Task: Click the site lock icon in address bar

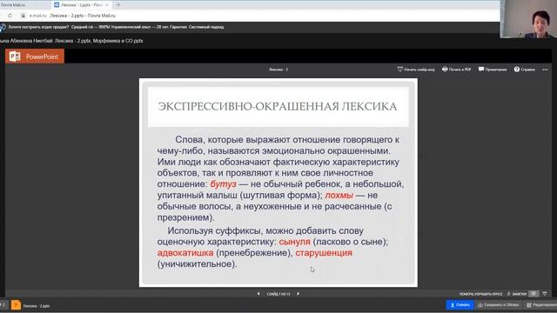Action: click(23, 16)
